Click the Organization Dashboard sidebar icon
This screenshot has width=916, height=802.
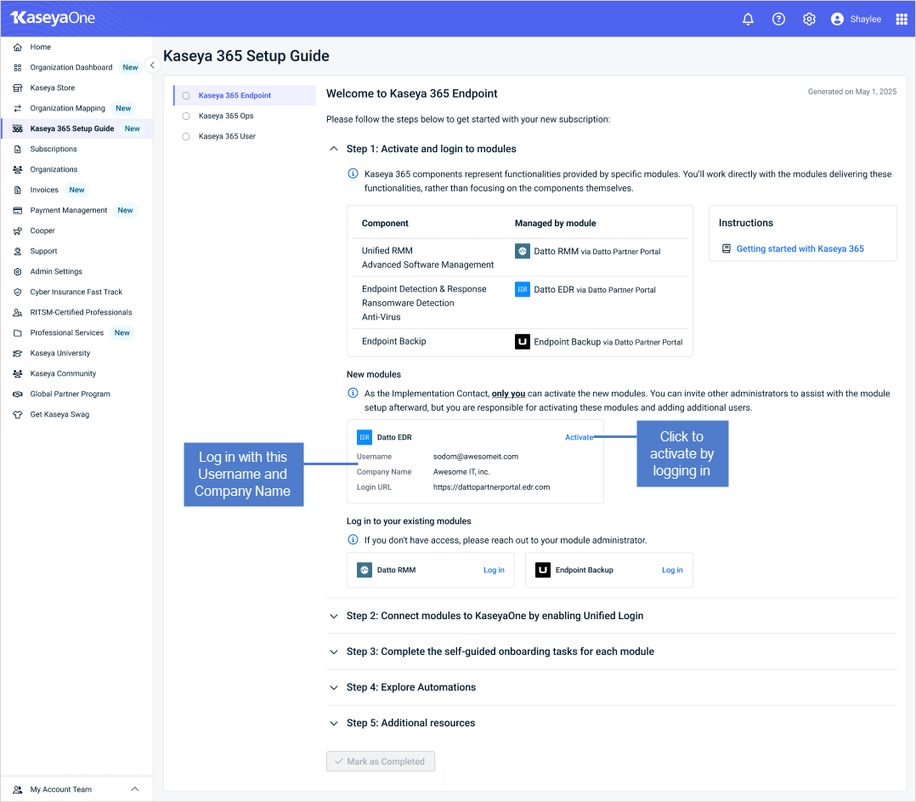[x=18, y=68]
